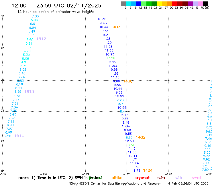
Task: Click the wave height value 7.33
Action: tap(11, 122)
